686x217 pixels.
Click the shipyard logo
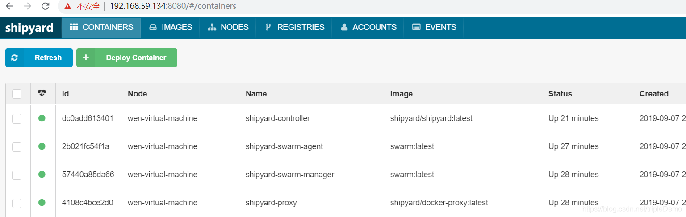coord(29,28)
